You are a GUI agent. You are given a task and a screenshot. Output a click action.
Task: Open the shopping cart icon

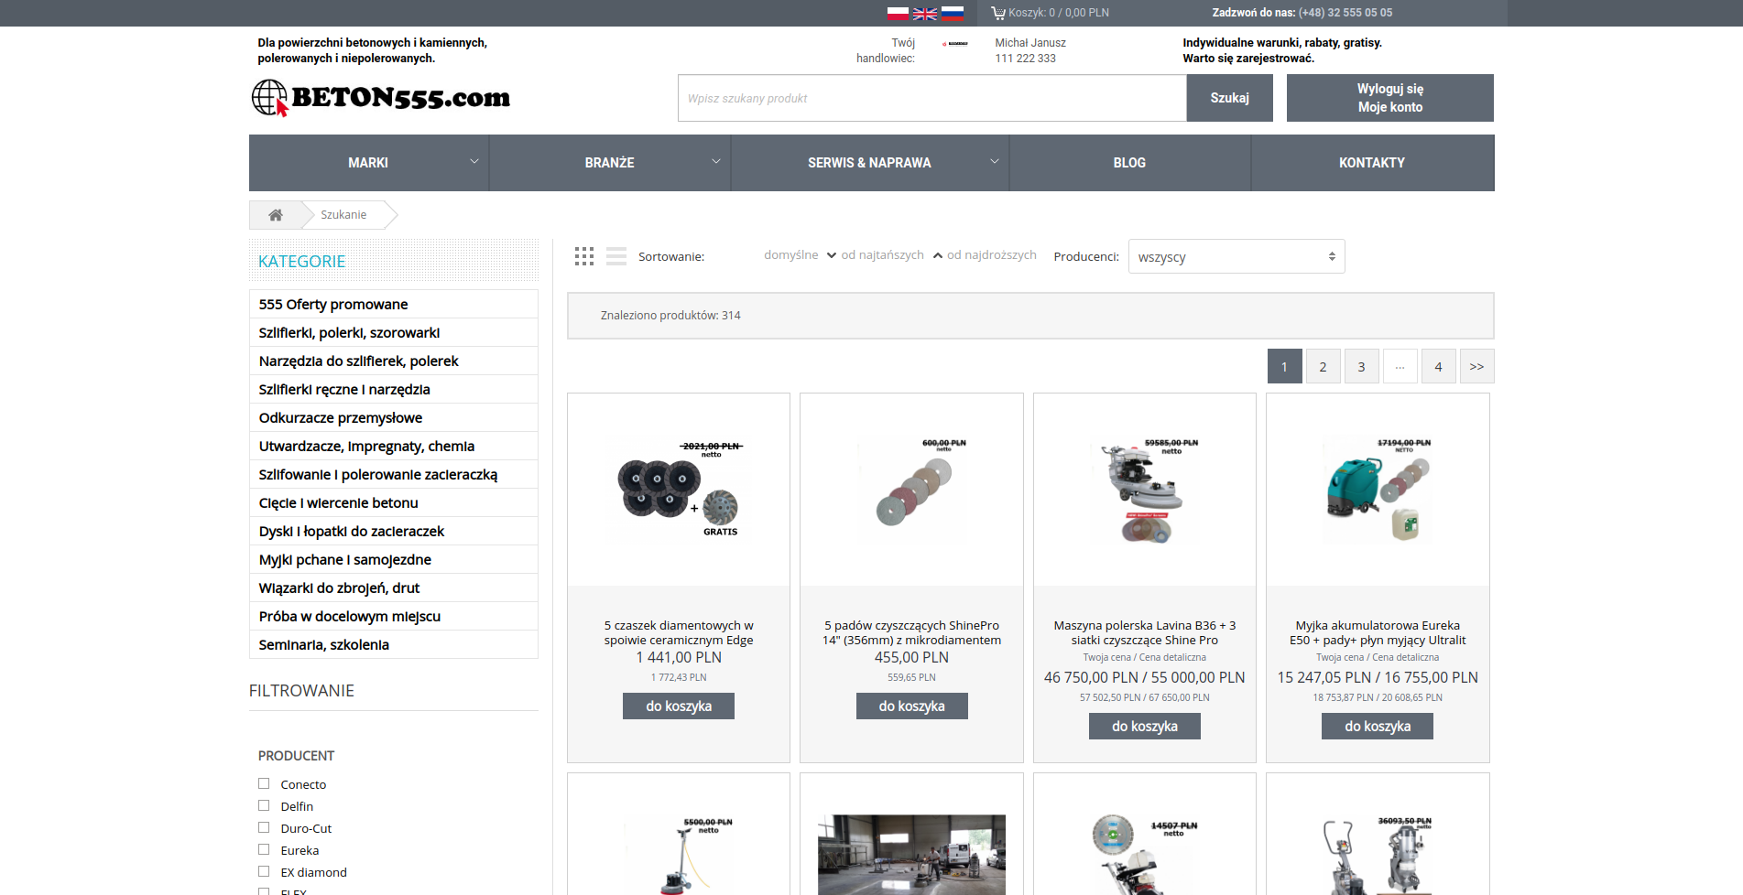click(x=998, y=13)
